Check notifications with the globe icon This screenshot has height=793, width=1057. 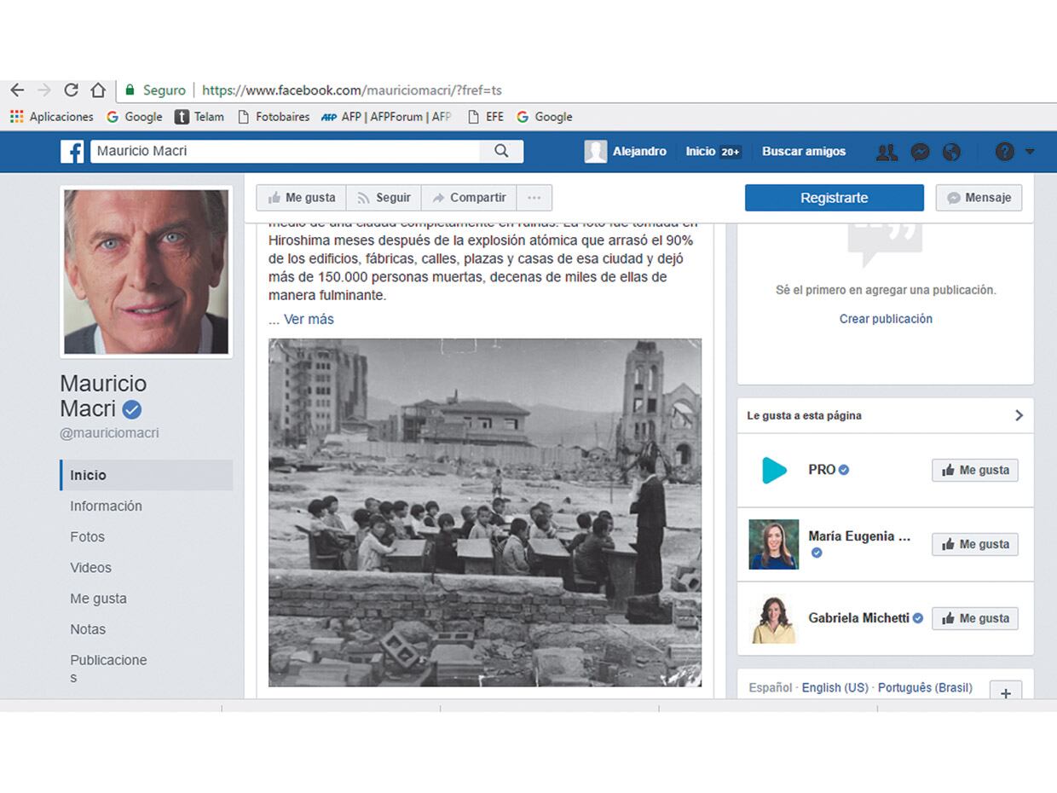(x=952, y=152)
